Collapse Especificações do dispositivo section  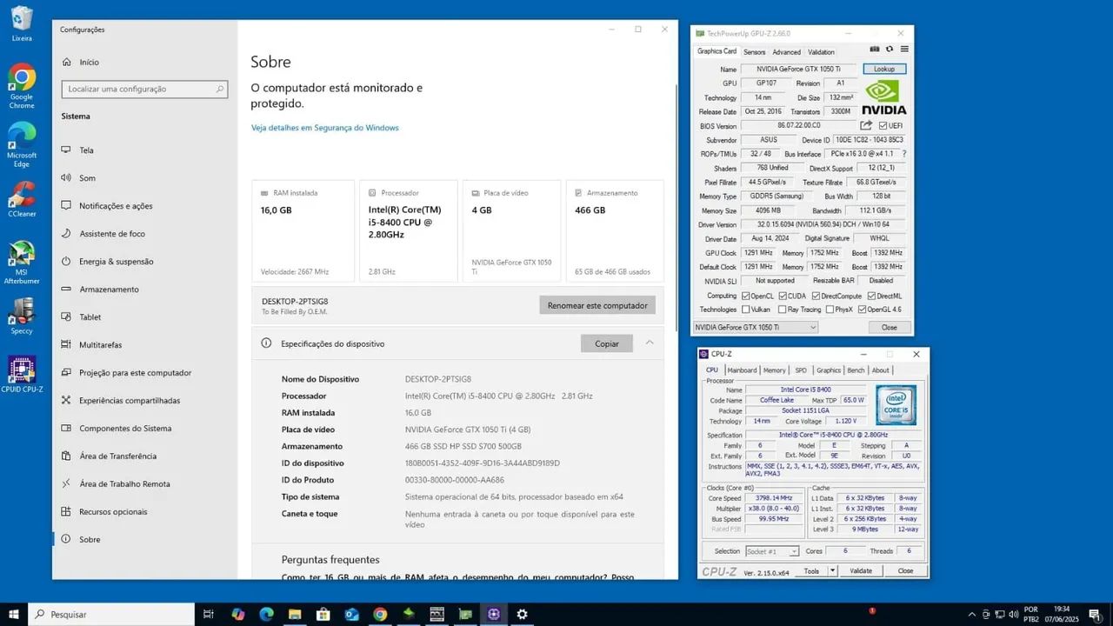pos(650,343)
